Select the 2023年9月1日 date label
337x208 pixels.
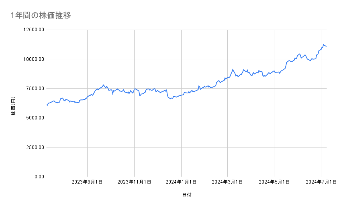(87, 182)
